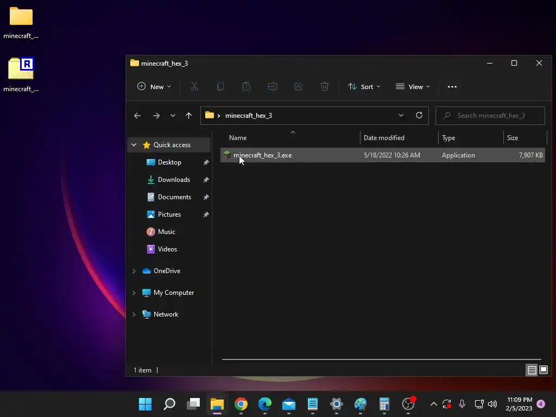Click the pin icon beside Desktop
The height and width of the screenshot is (417, 556).
pyautogui.click(x=206, y=162)
